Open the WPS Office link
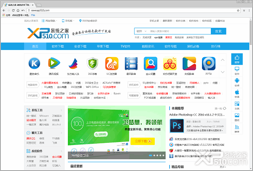Viewport: 253px width, 171px height. [x=92, y=87]
